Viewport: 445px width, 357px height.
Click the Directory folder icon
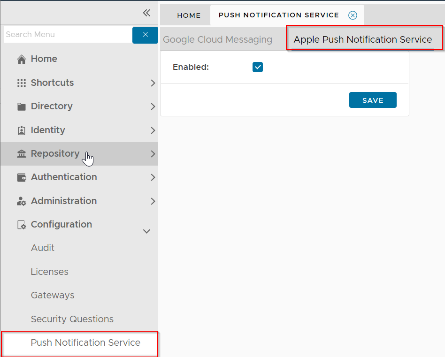click(21, 106)
